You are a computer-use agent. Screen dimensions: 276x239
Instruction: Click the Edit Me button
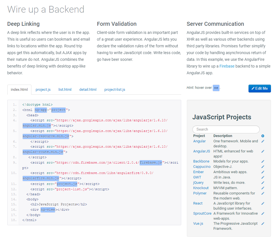[x=260, y=89]
